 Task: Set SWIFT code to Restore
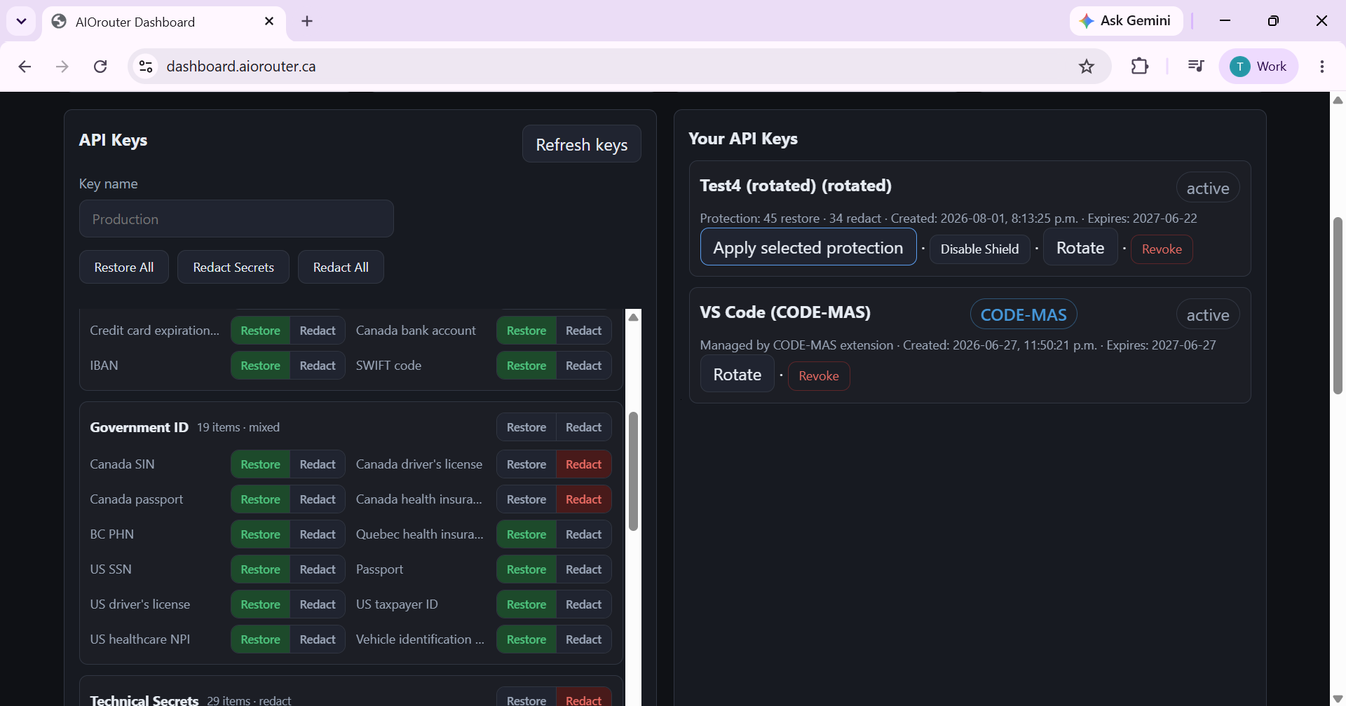tap(526, 366)
